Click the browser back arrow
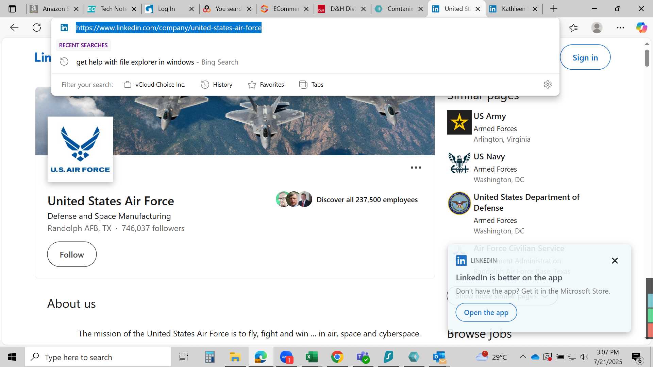The image size is (653, 367). coord(14,28)
